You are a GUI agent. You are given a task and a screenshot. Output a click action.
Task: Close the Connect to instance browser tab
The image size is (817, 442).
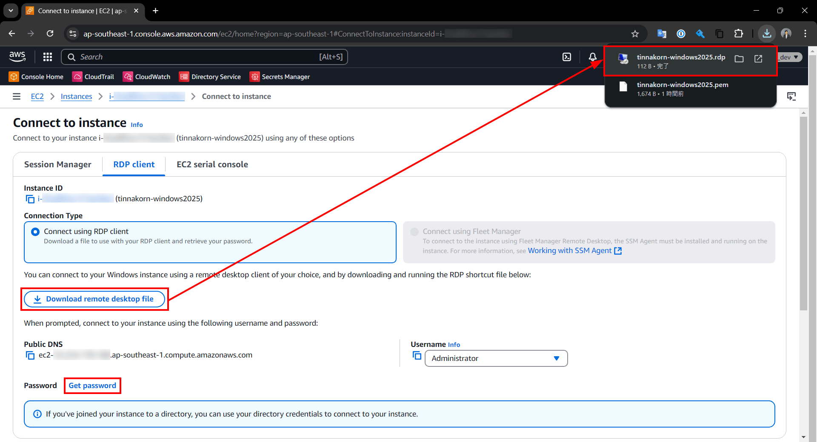click(136, 11)
